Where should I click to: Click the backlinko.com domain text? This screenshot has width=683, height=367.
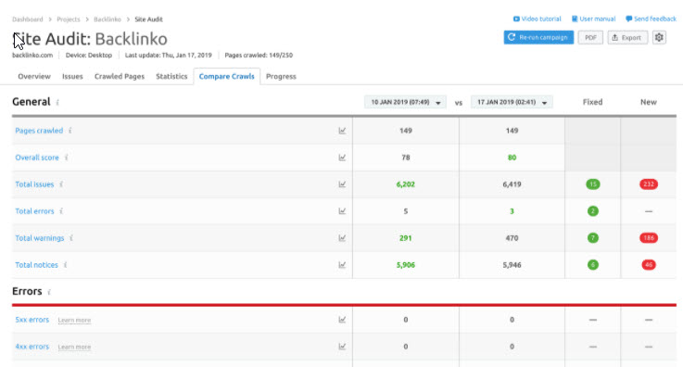(32, 56)
